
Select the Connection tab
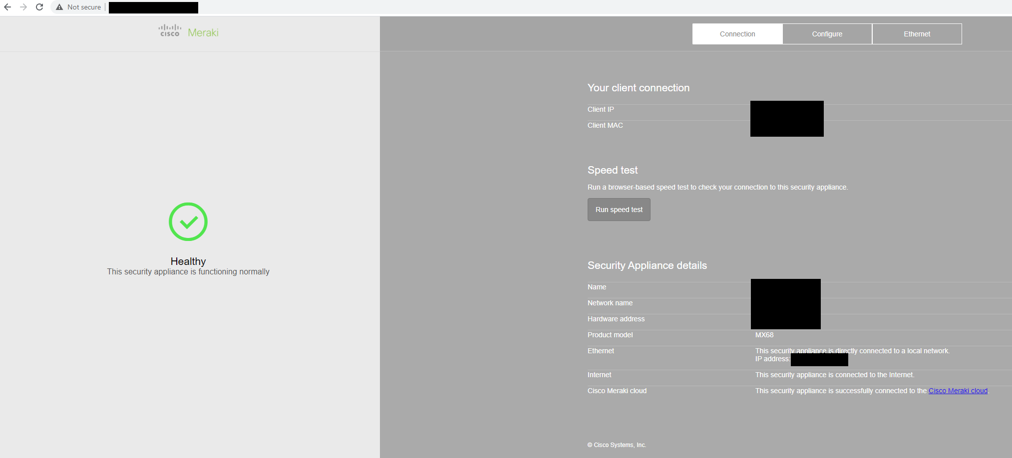(737, 33)
